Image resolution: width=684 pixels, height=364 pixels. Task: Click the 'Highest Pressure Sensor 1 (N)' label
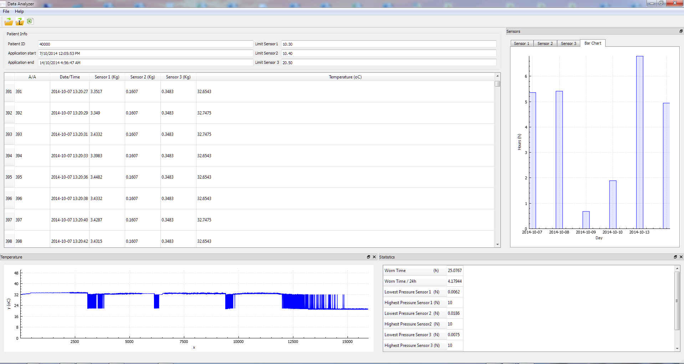[x=412, y=303]
